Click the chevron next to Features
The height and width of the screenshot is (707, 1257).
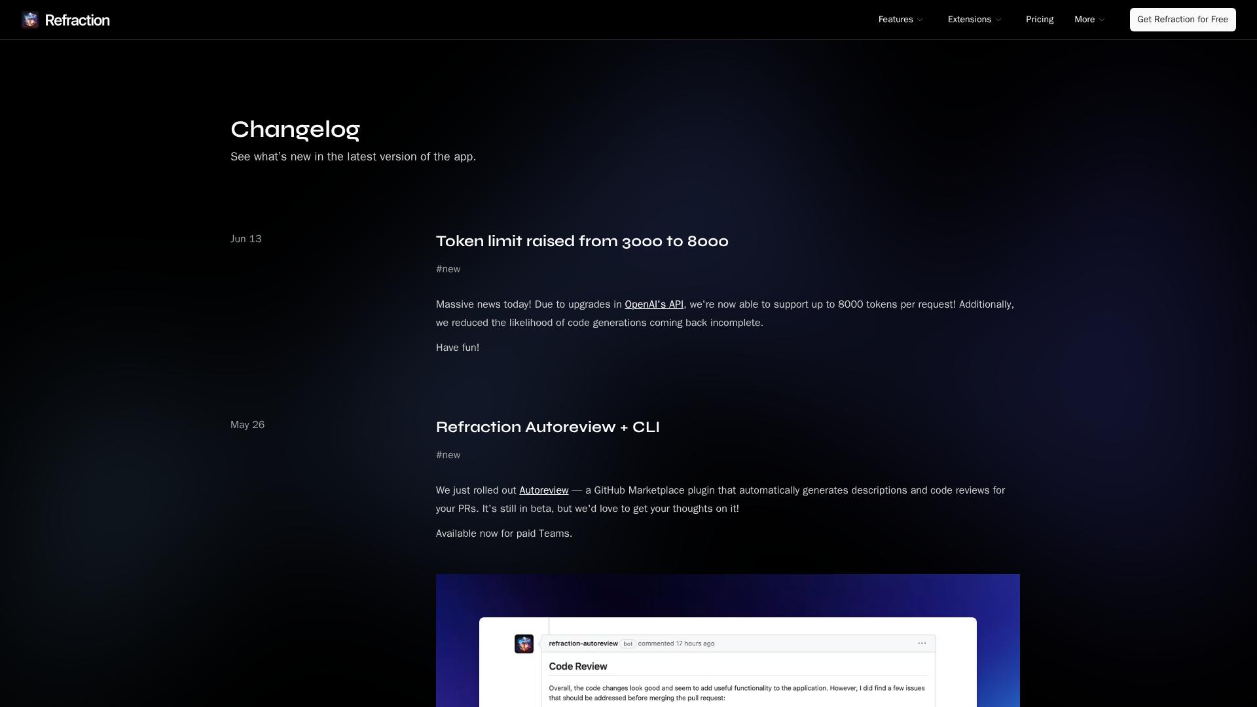(x=920, y=20)
